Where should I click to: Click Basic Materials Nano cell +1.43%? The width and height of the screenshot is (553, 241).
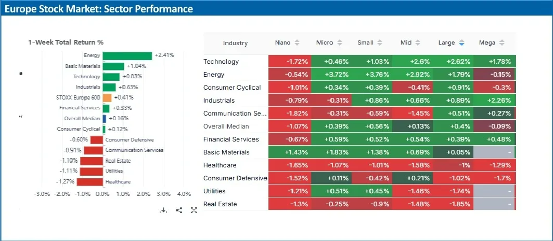click(289, 152)
